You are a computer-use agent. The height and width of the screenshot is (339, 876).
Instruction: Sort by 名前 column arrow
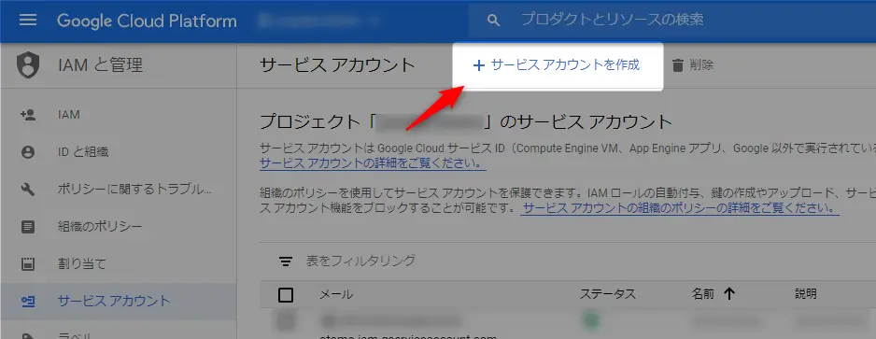(x=728, y=294)
